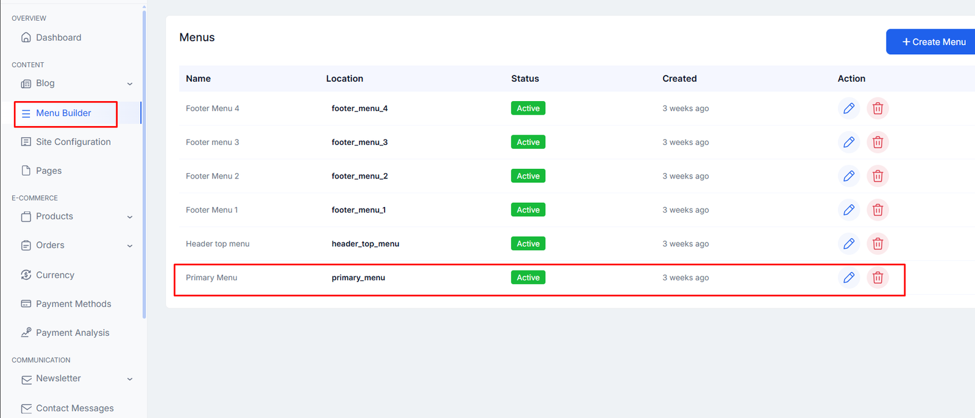The image size is (975, 418).
Task: Click the Payment Methods card icon
Action: point(26,303)
